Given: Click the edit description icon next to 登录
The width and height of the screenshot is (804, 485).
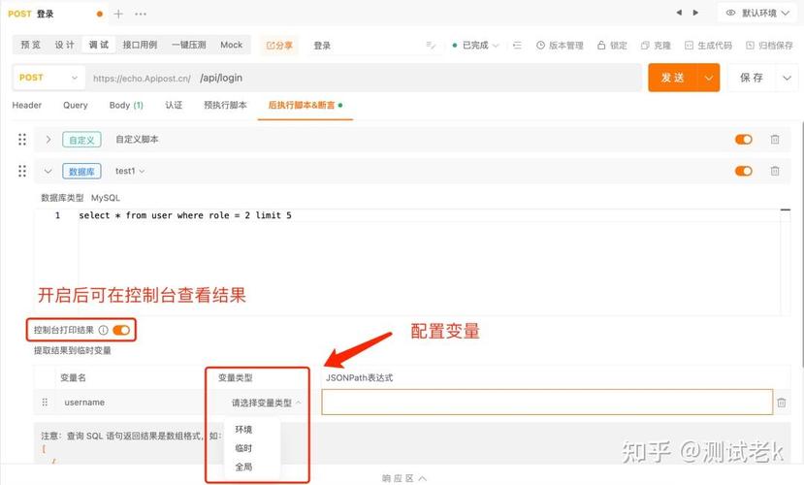Looking at the screenshot, I should coord(431,46).
